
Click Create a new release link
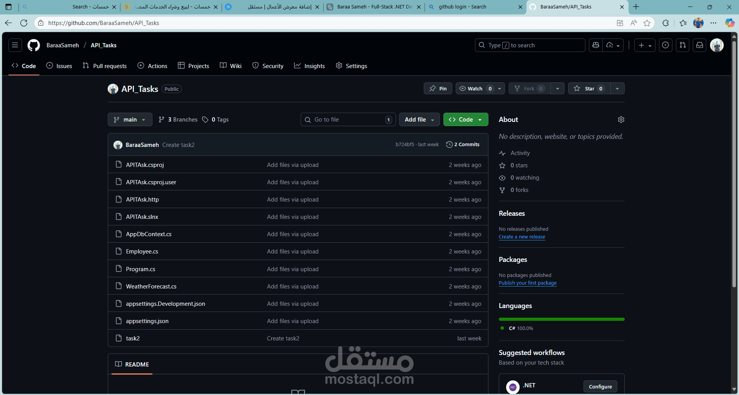coord(522,237)
